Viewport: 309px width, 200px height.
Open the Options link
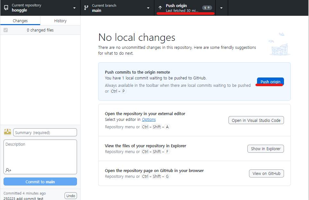click(149, 119)
